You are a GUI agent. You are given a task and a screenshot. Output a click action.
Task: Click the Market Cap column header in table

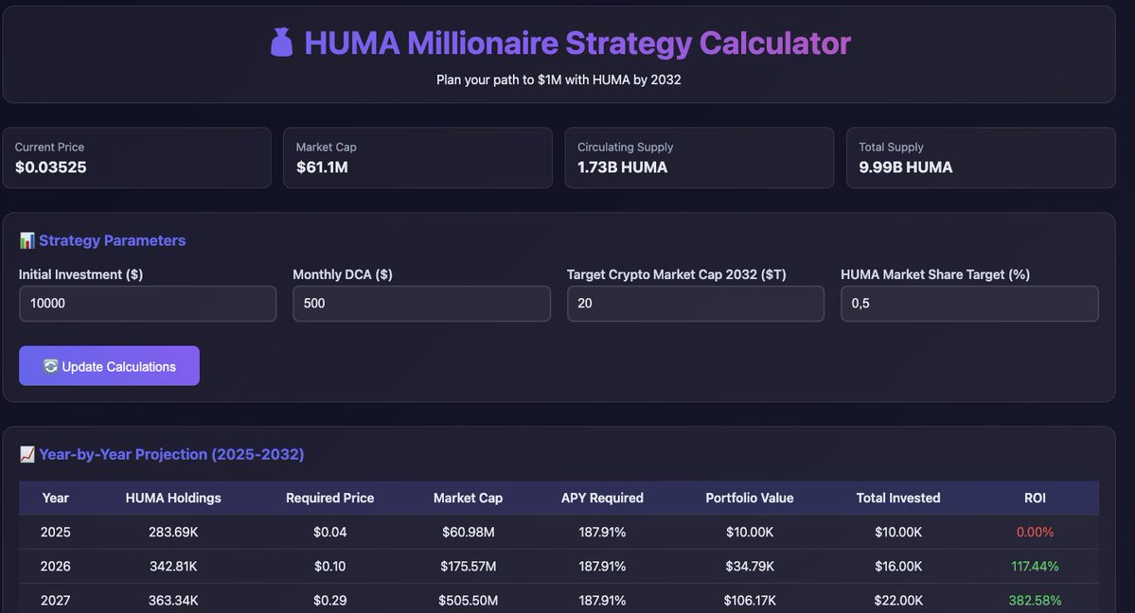tap(469, 498)
